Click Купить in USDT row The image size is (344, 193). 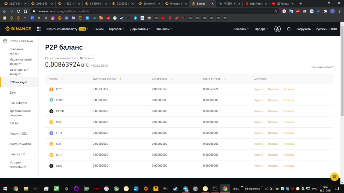click(x=259, y=100)
